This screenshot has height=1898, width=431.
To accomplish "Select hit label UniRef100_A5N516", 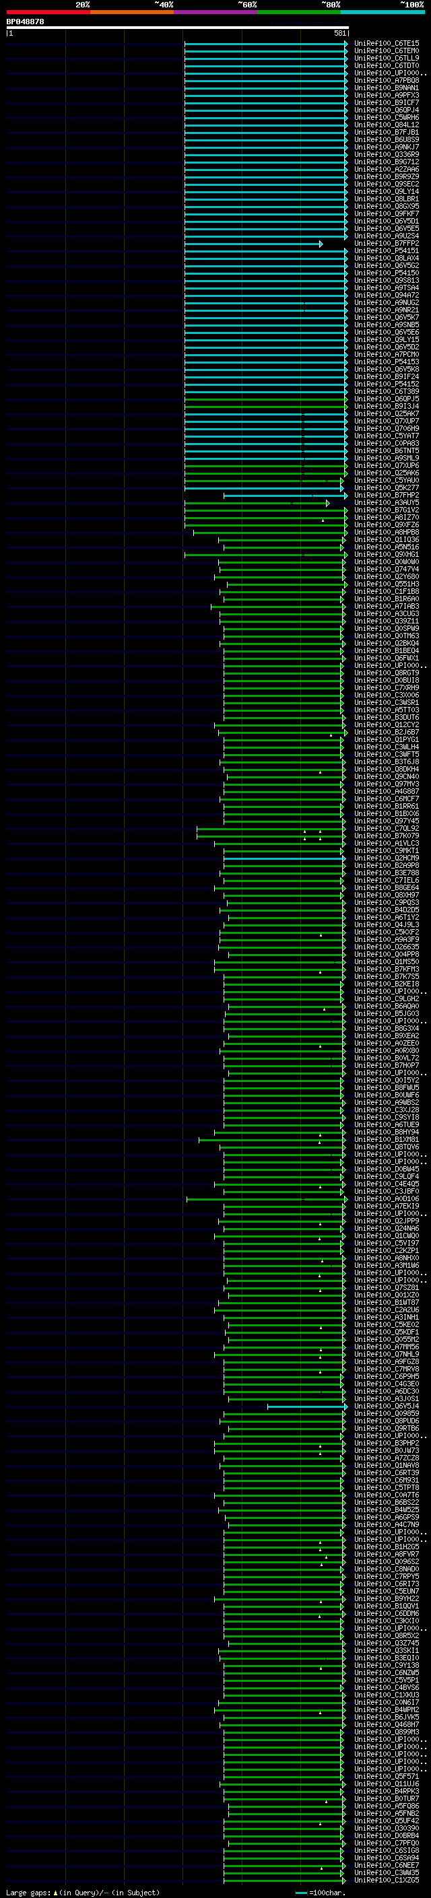I will (x=387, y=547).
